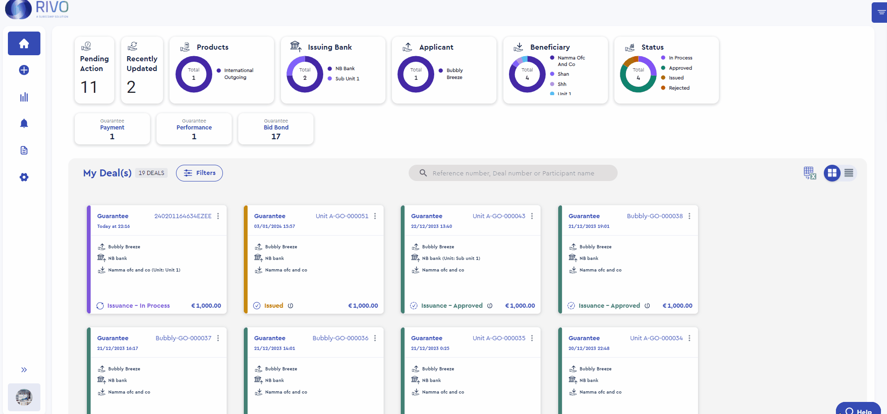Click Issuance - In Process status
This screenshot has width=887, height=414.
(x=138, y=306)
